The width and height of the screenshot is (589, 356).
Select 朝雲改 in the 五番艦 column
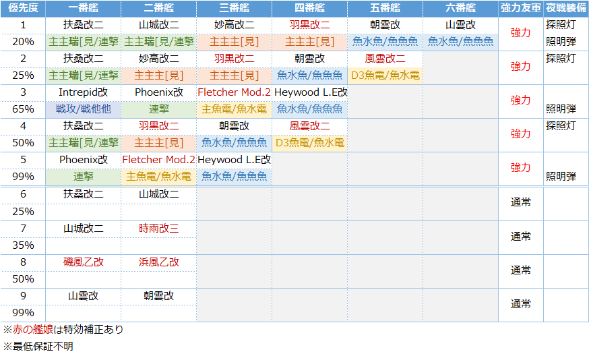click(385, 25)
